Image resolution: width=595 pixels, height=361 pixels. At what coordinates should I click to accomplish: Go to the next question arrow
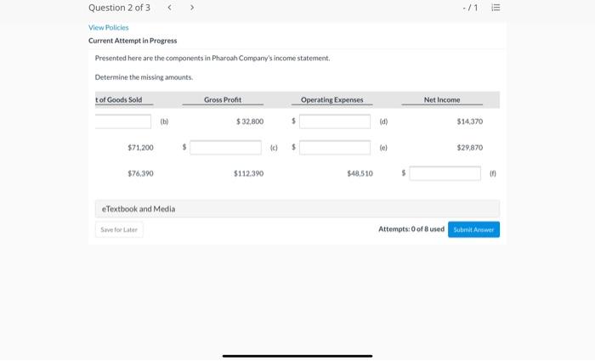coord(192,8)
